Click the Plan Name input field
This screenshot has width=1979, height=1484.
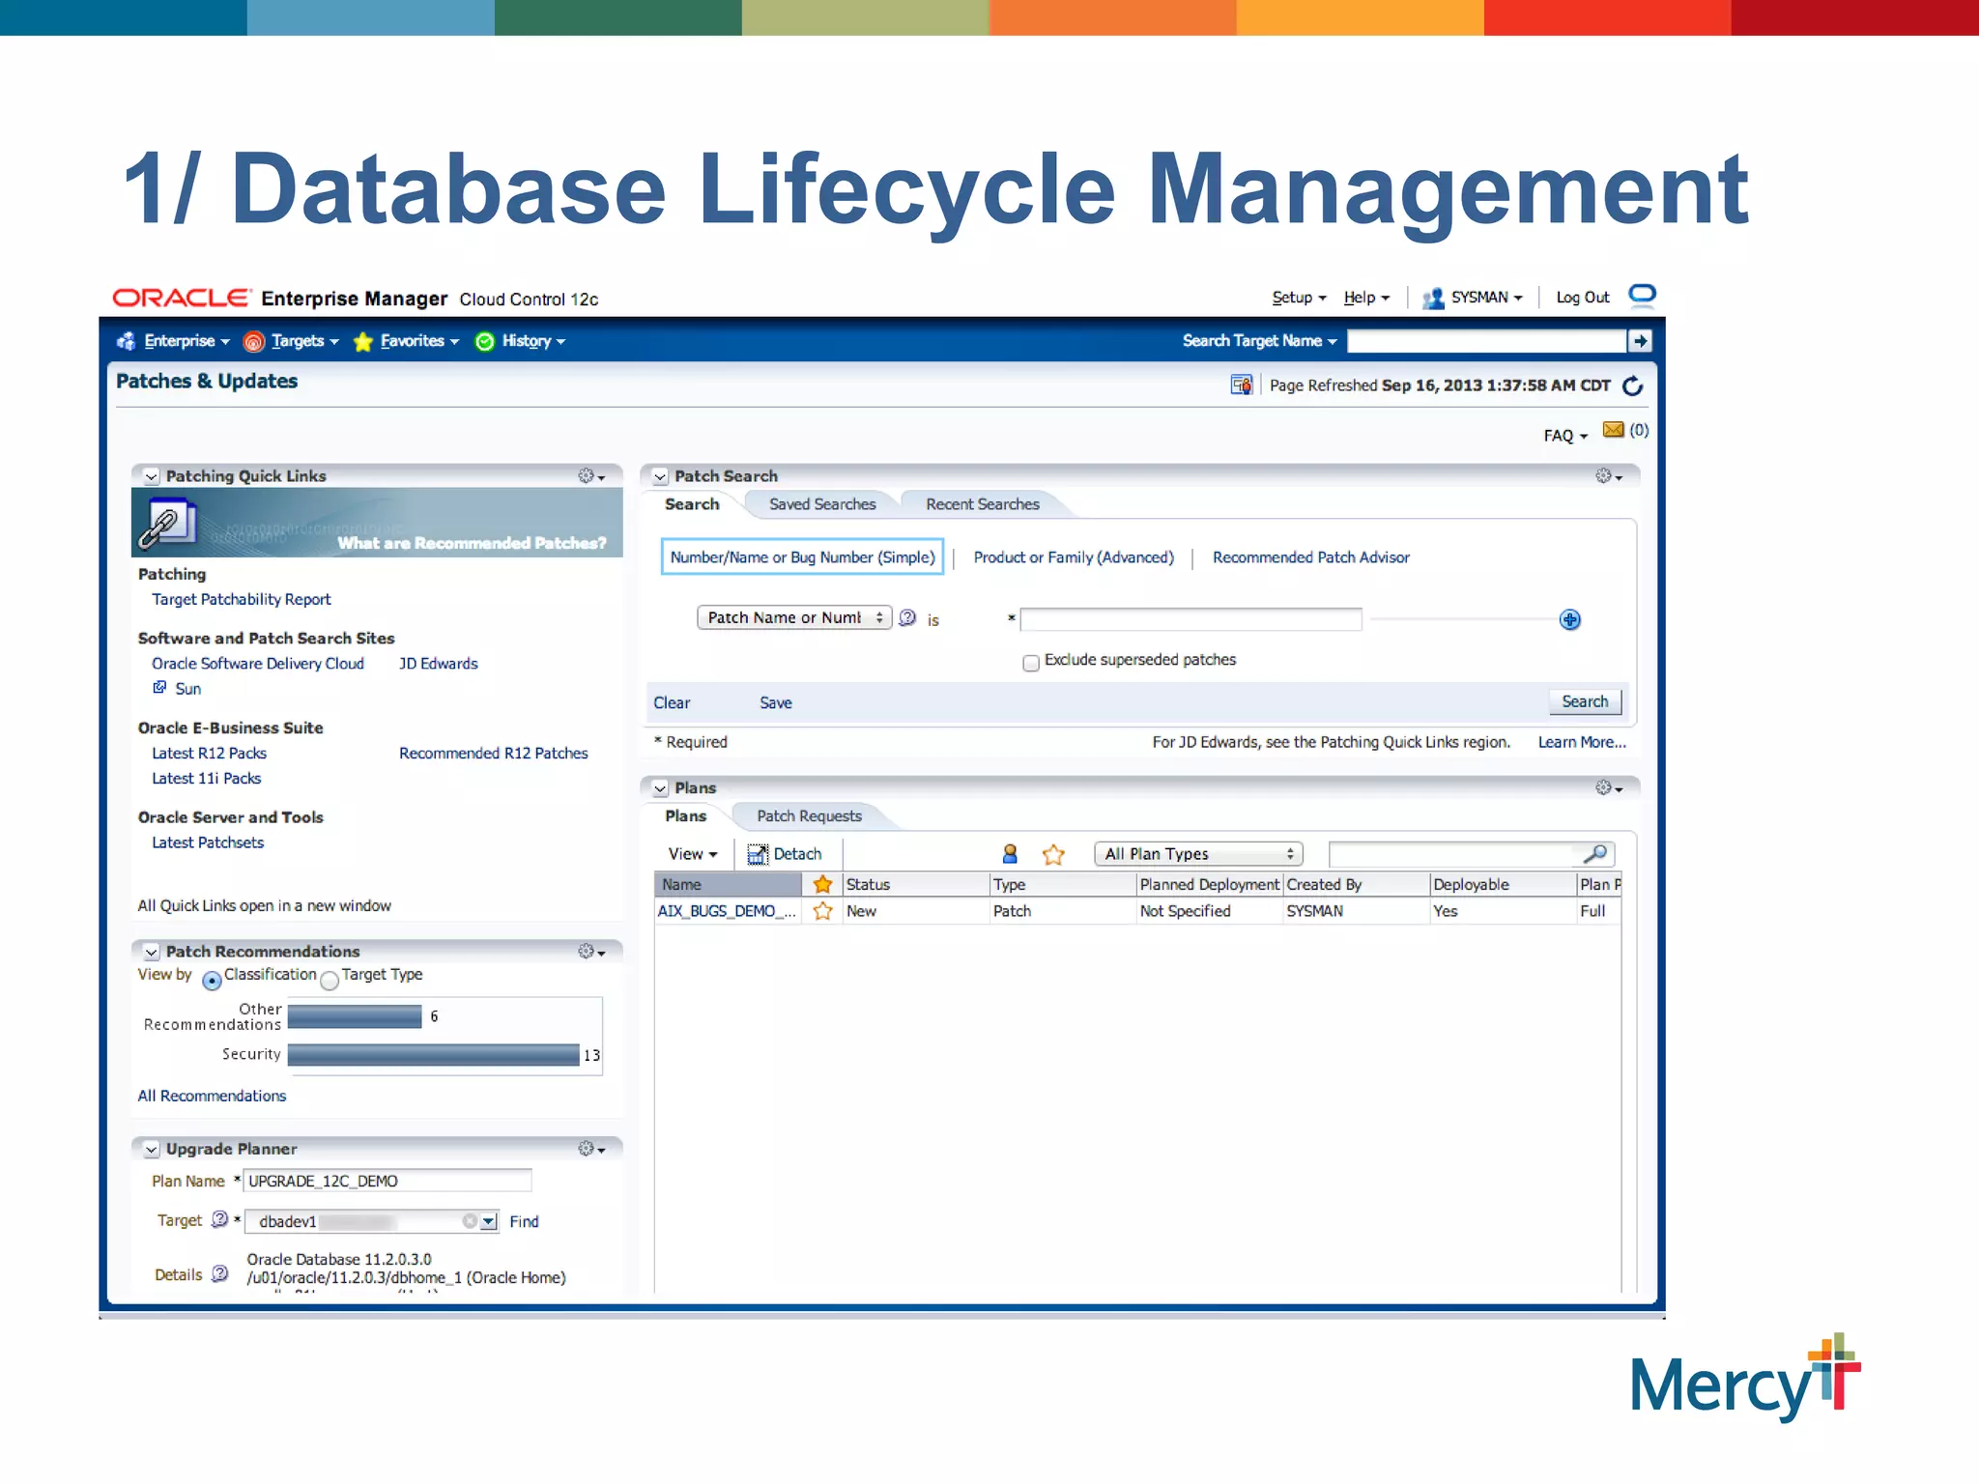point(387,1181)
